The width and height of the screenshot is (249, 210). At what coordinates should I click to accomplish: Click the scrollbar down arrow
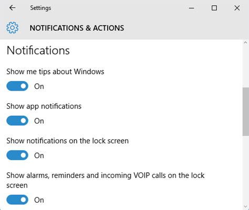[x=245, y=207]
